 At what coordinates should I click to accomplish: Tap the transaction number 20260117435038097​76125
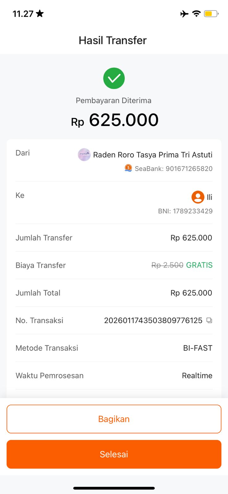coord(153,320)
